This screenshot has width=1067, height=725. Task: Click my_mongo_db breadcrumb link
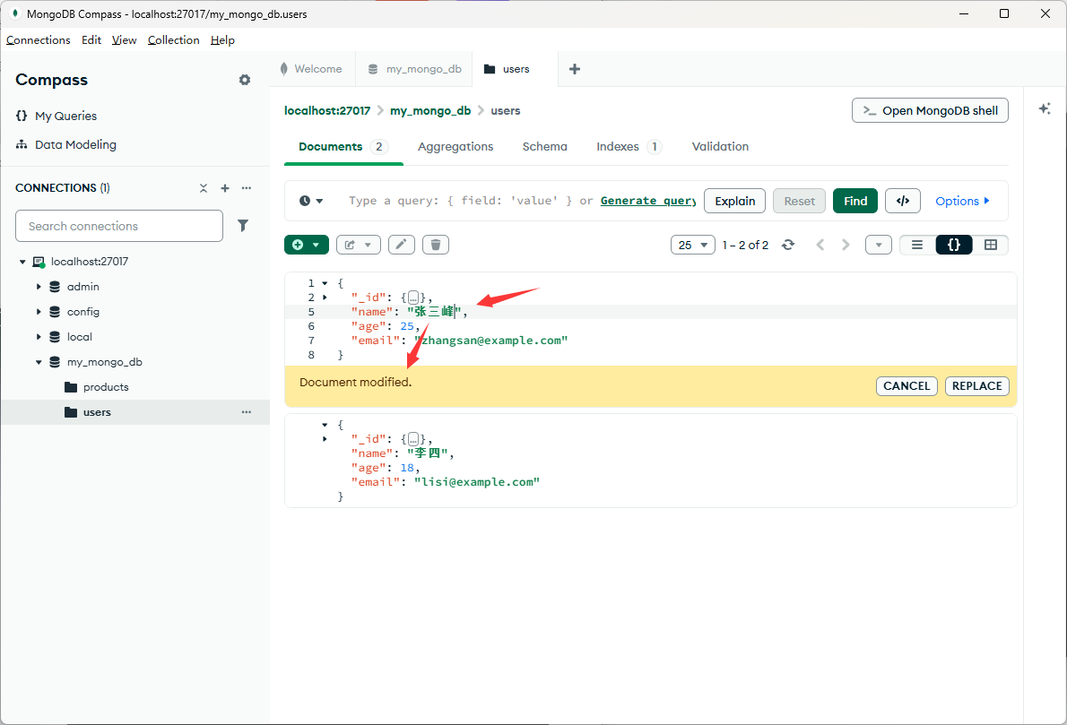point(430,111)
